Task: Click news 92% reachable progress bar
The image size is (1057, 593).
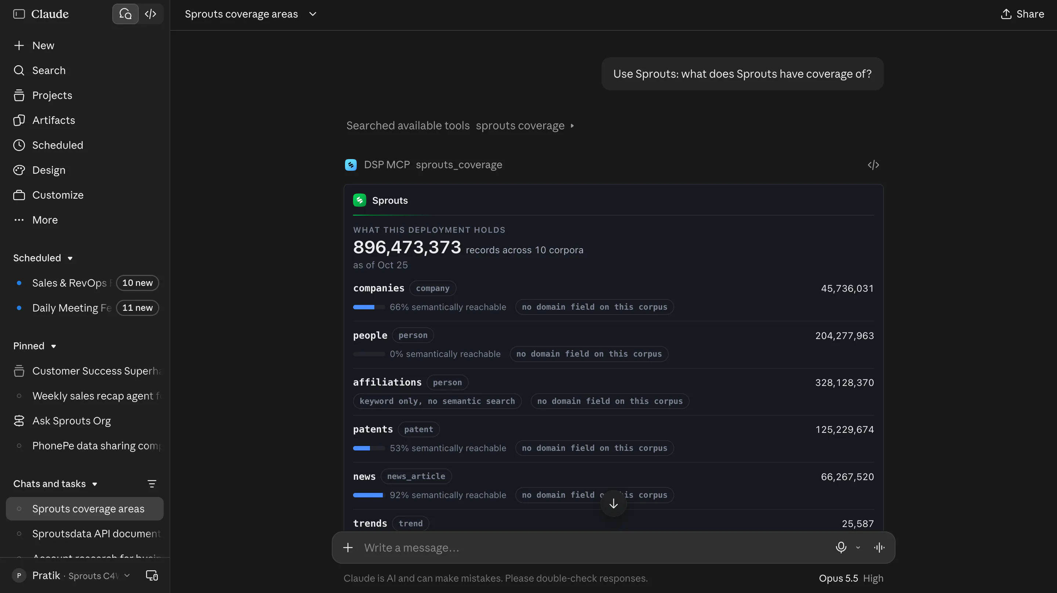Action: coord(368,496)
